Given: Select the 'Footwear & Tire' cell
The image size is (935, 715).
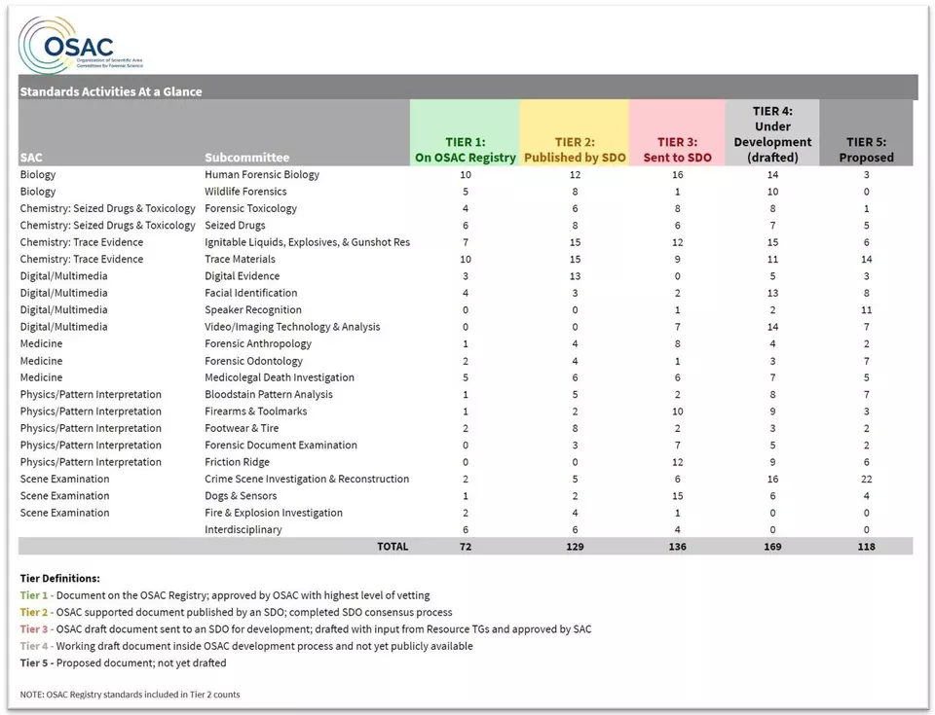Looking at the screenshot, I should pos(242,428).
